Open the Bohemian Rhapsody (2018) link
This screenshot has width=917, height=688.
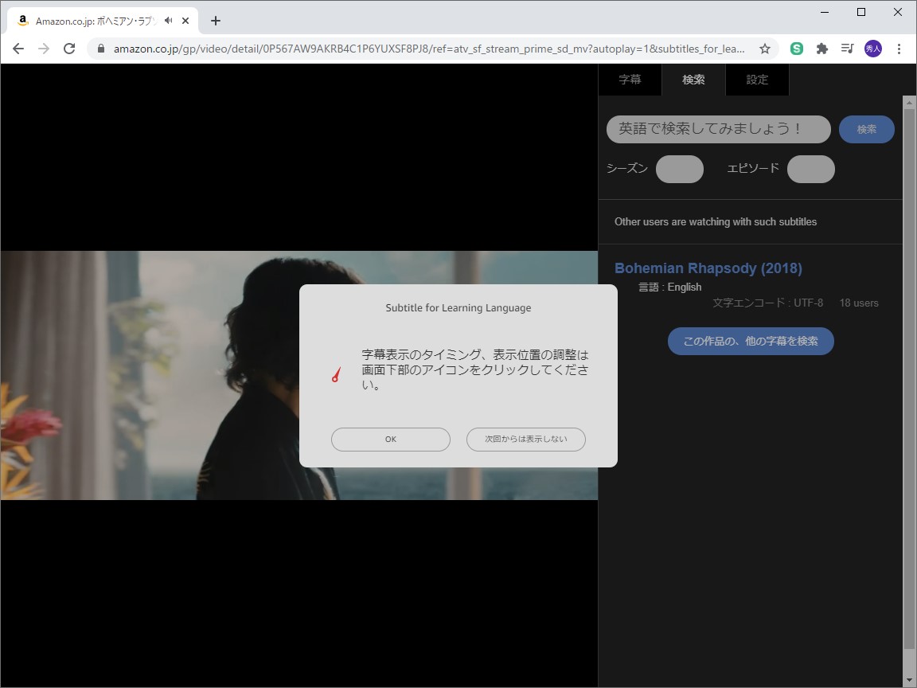(x=708, y=268)
